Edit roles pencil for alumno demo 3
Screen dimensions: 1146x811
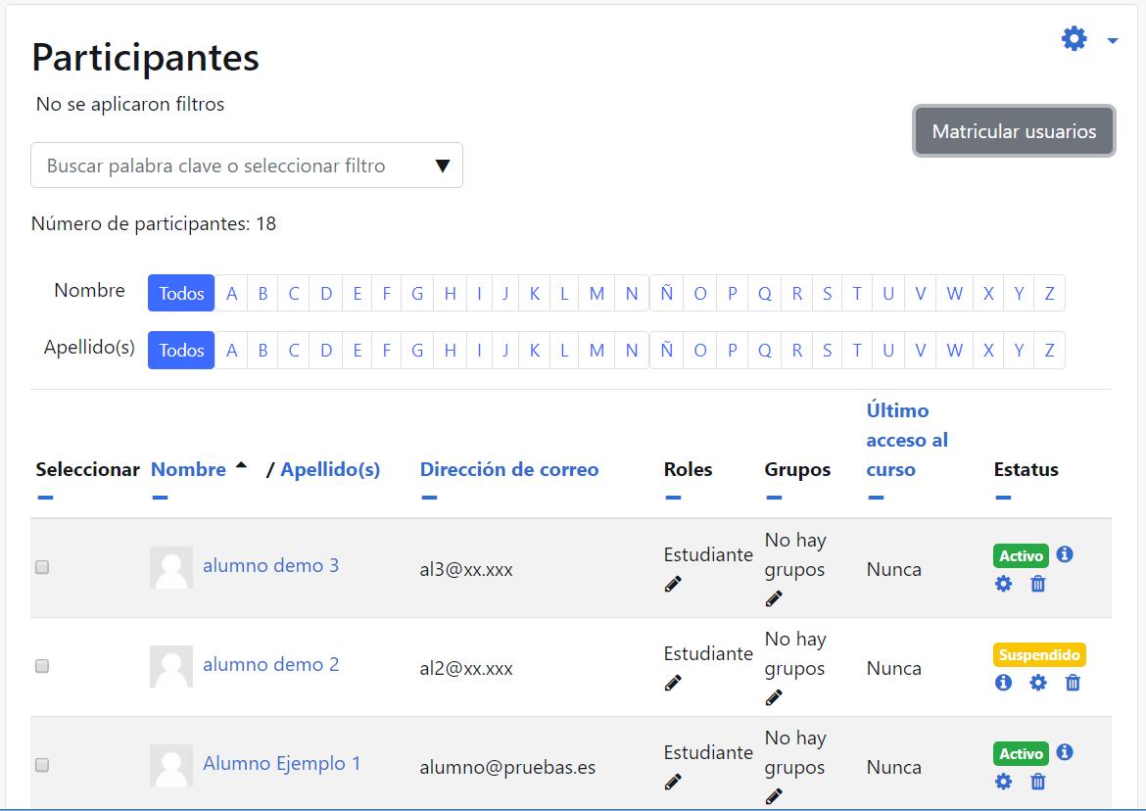(673, 584)
